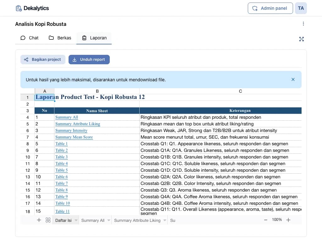The image size is (322, 242).
Task: Select the Laporan tab
Action: [x=94, y=38]
